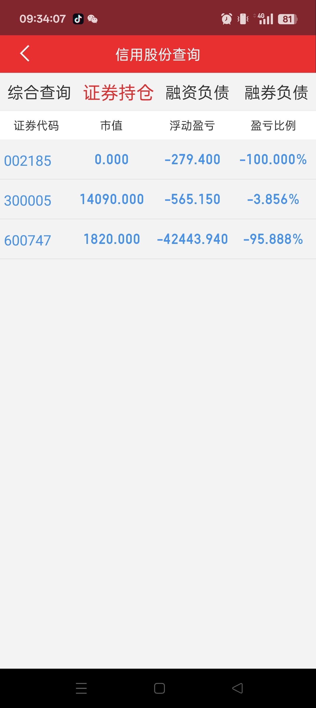Open recent apps navigation button
This screenshot has height=708, width=316.
tap(81, 688)
